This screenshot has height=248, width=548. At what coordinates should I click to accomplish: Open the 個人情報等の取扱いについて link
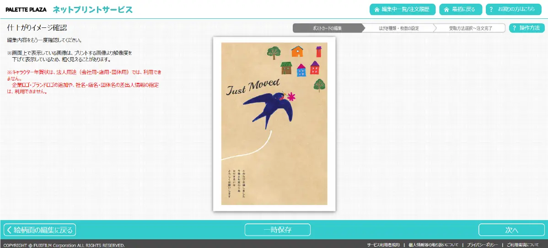tap(433, 245)
